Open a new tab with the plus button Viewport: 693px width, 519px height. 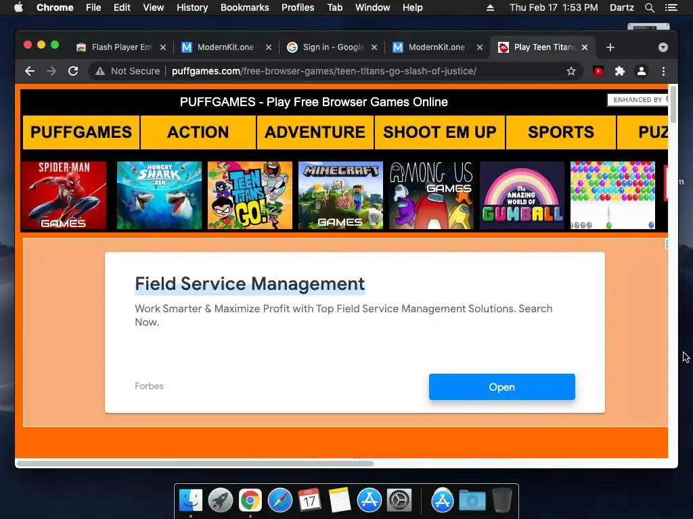pos(610,47)
